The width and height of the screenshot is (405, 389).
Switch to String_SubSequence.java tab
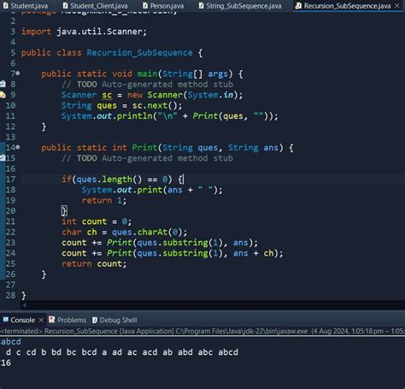[240, 6]
